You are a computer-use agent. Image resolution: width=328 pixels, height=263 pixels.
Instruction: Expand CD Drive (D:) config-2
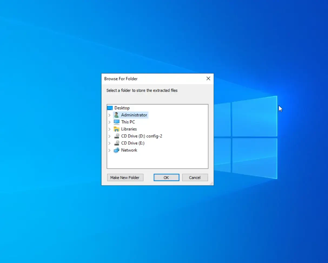pos(110,136)
